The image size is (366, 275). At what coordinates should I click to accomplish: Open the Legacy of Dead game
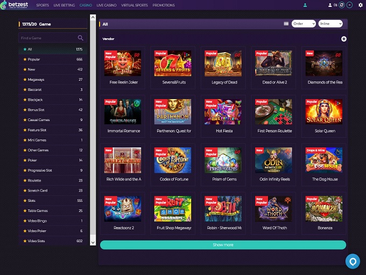[x=223, y=67]
